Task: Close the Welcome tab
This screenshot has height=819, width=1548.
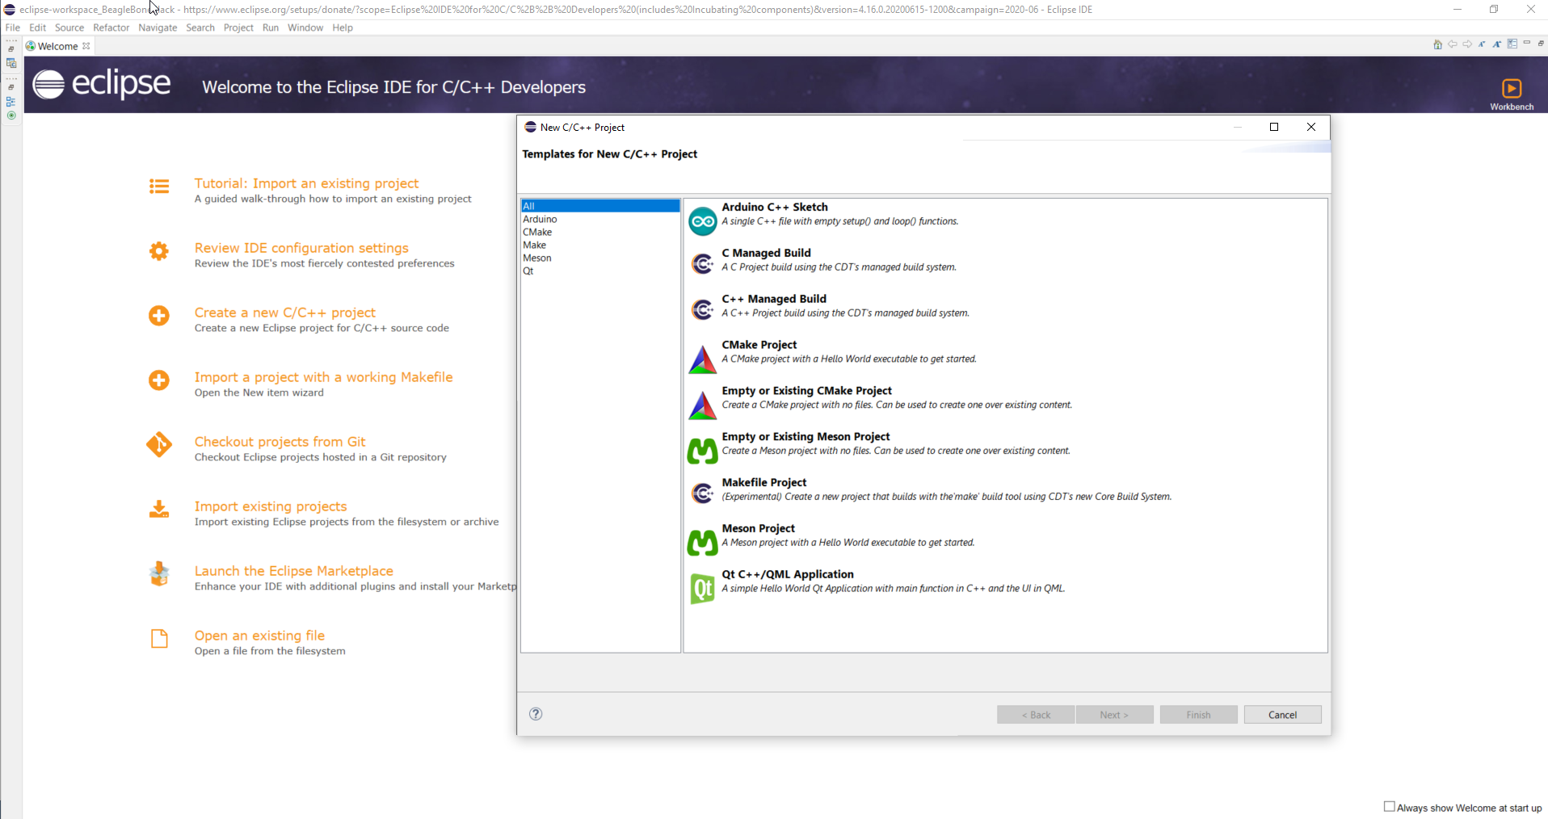Action: [86, 46]
